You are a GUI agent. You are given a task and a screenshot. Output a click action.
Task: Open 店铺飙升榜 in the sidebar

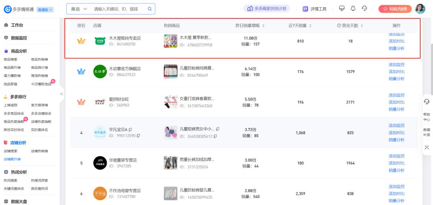[12, 159]
